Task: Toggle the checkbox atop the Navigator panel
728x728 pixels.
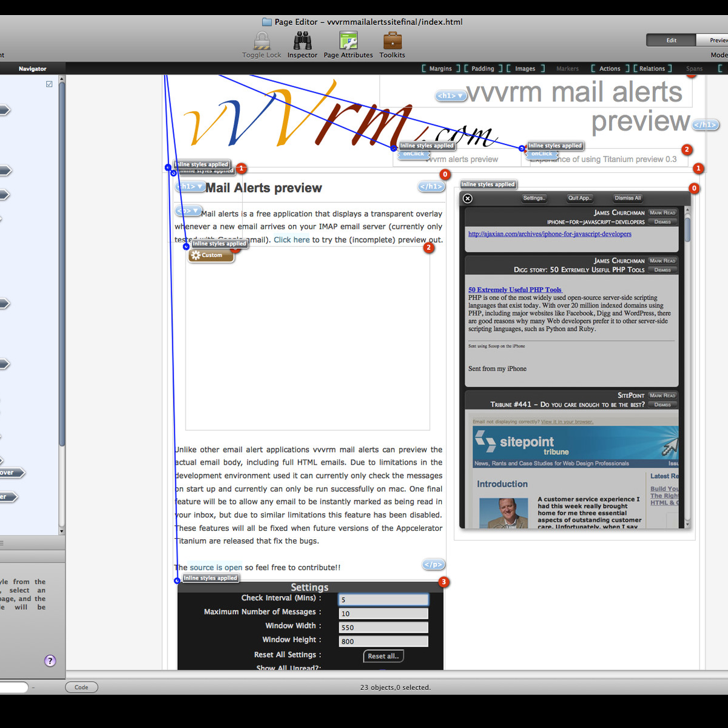Action: coord(49,84)
